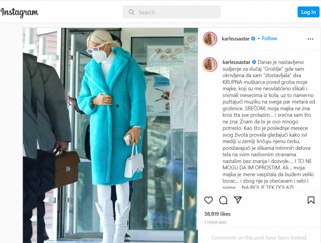Like the post with heart icon
The image size is (321, 243).
(208, 200)
